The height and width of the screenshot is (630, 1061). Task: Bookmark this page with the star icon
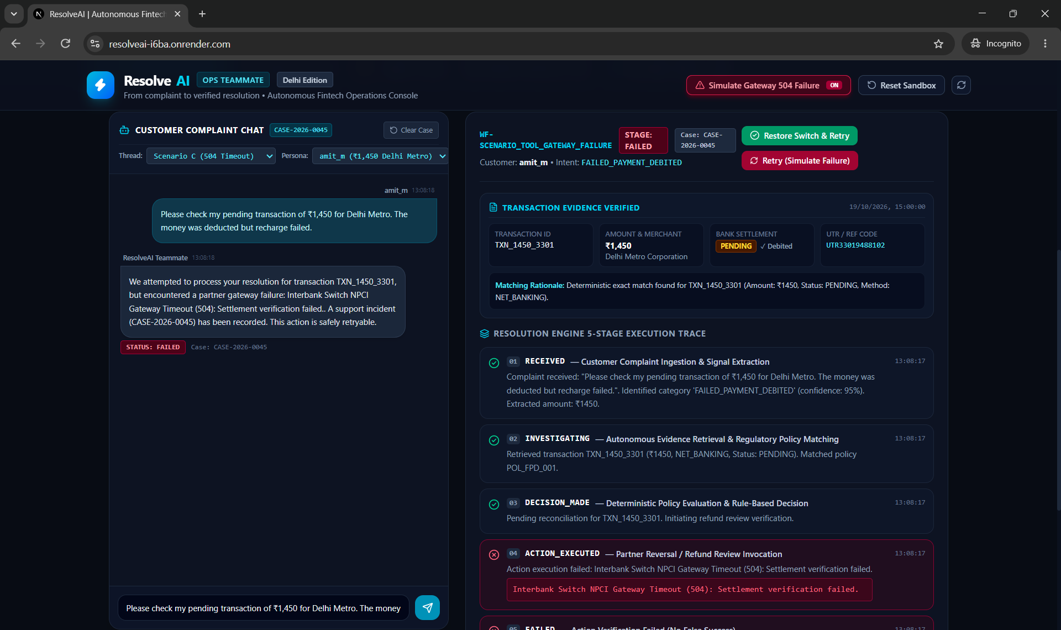pos(938,44)
